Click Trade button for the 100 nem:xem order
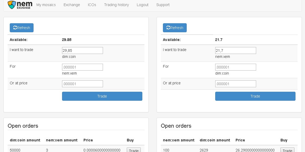This screenshot has height=152, width=305. click(x=287, y=150)
